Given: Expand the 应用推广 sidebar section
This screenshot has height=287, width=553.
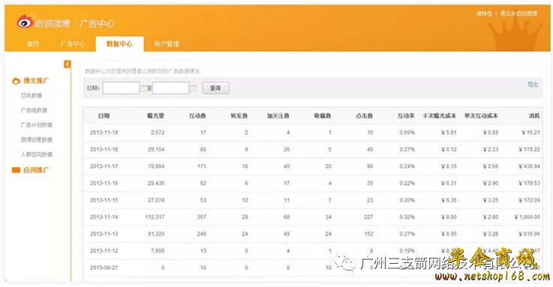Looking at the screenshot, I should click(x=36, y=170).
